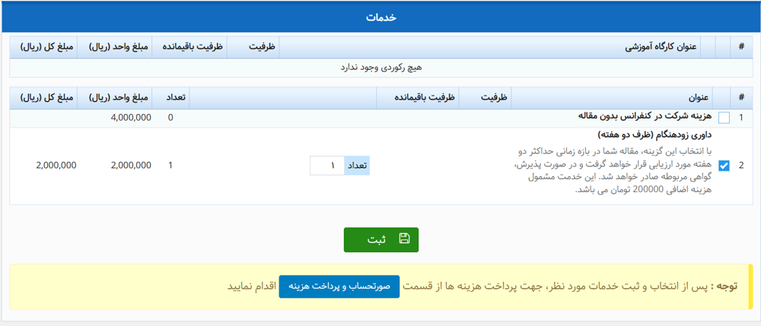
Task: Click row 2 unit price 2,000,000
Action: tap(131, 166)
